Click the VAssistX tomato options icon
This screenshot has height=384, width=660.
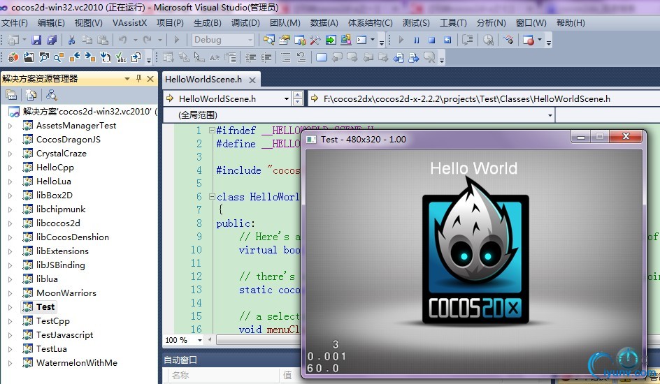[13, 57]
